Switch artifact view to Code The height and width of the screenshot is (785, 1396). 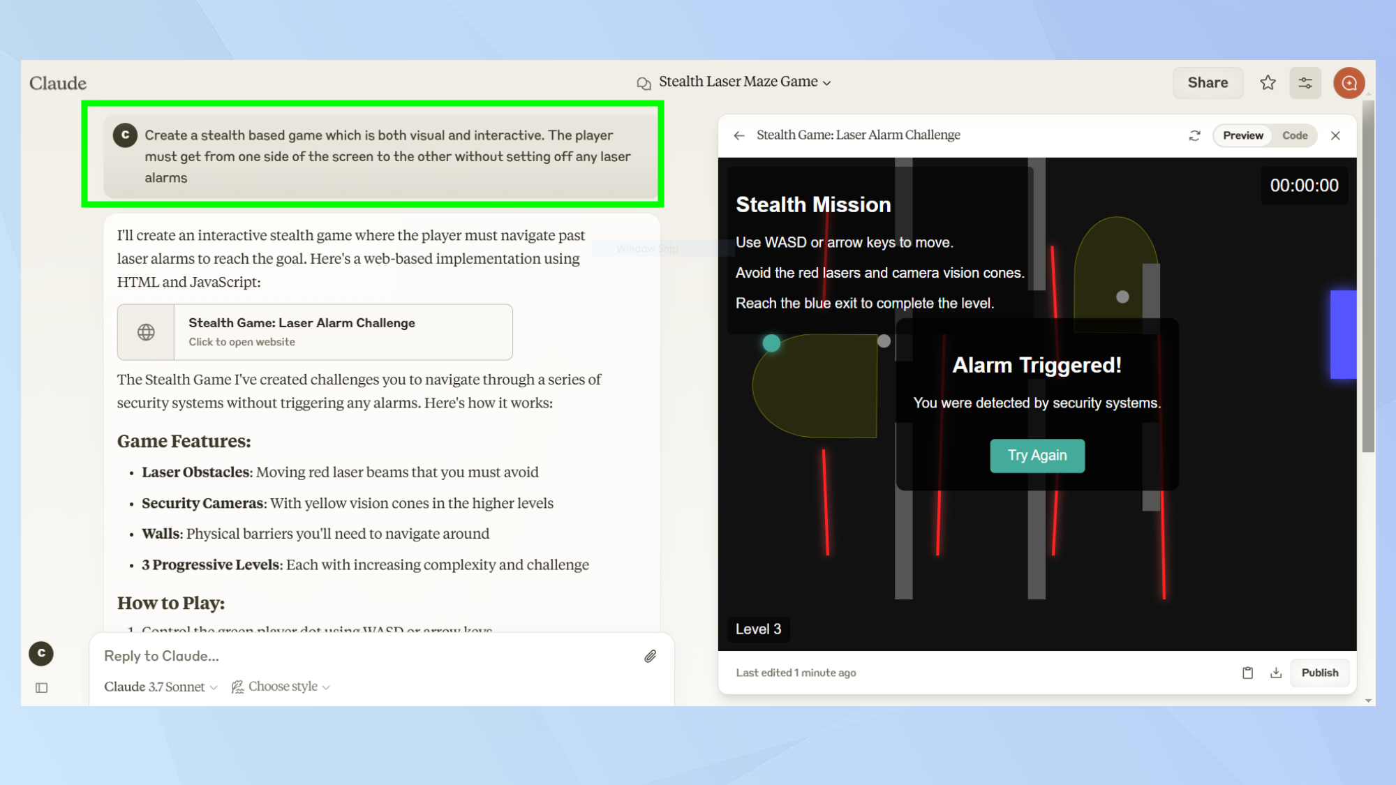pos(1294,135)
